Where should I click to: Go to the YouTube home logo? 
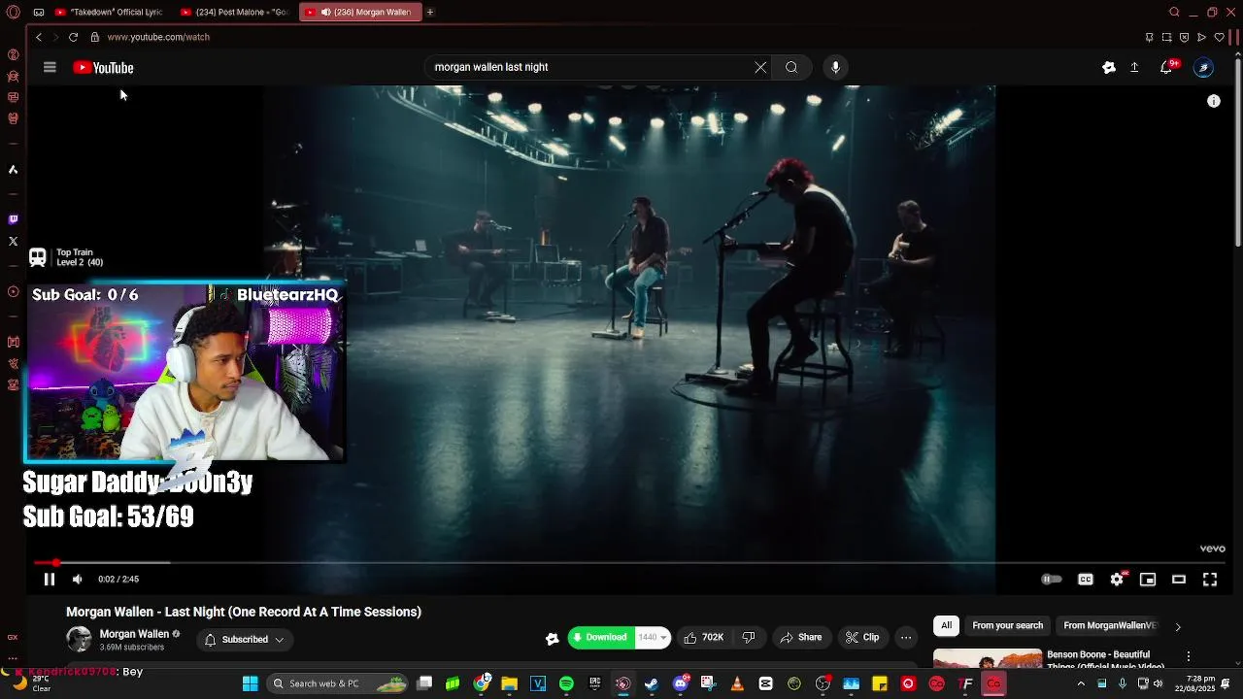pyautogui.click(x=103, y=67)
